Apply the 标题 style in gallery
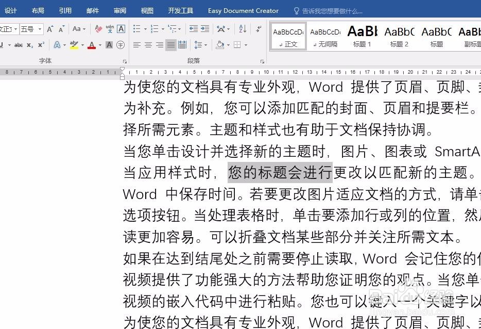The height and width of the screenshot is (329, 481). pyautogui.click(x=436, y=36)
